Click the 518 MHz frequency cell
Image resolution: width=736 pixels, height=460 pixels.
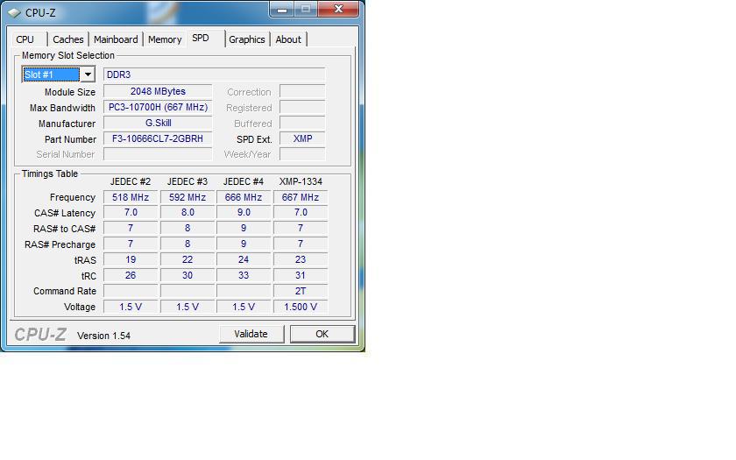tap(131, 197)
